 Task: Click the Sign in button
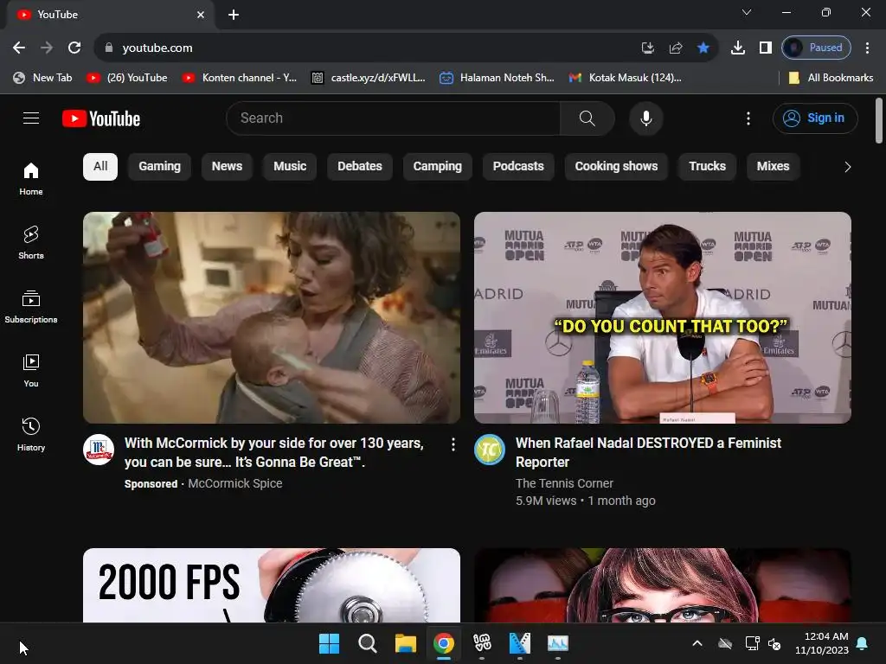815,118
